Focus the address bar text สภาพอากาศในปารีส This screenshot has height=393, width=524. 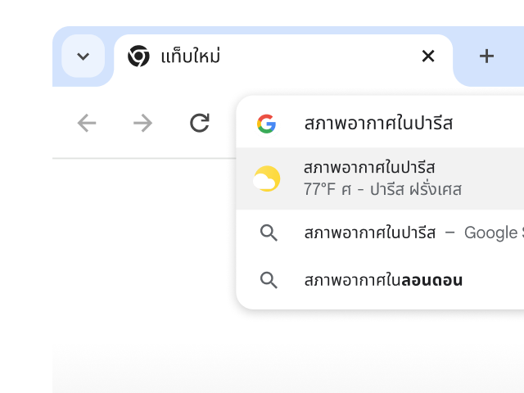point(378,124)
